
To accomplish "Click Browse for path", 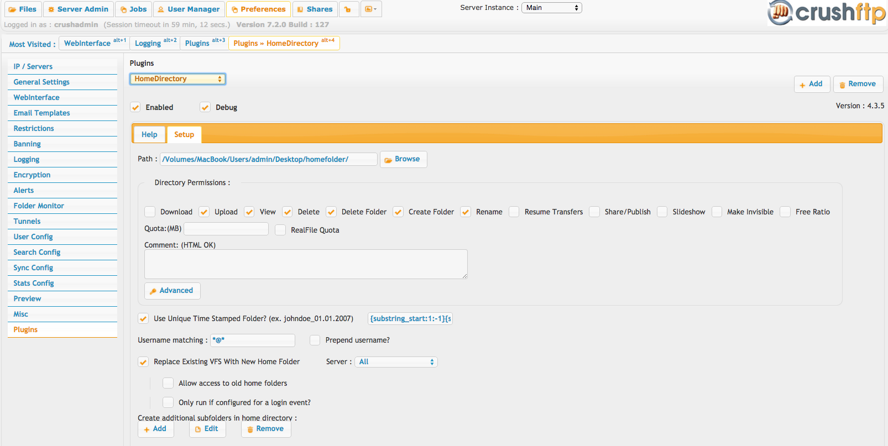I will 403,159.
